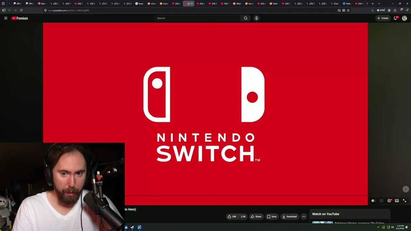
Task: Enter full screen from the player
Action: click(405, 201)
